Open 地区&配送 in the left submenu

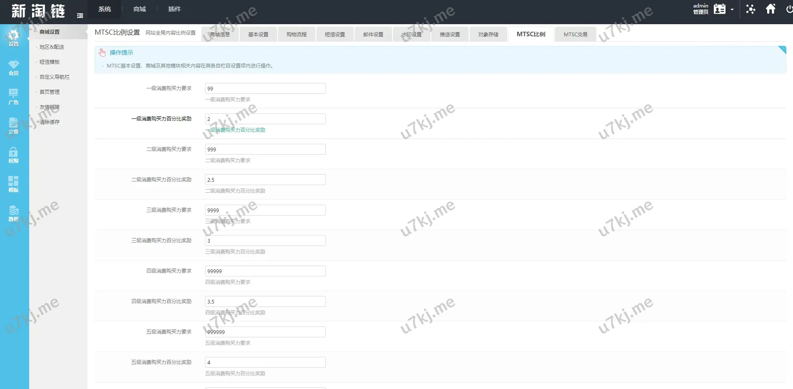pos(52,47)
